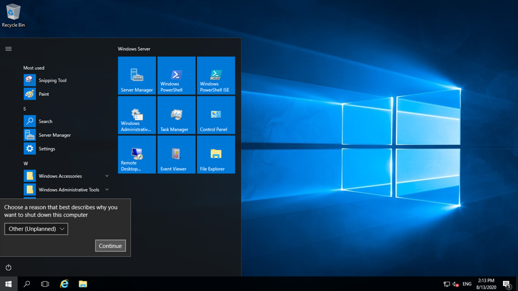Click the Windows Start button
The width and height of the screenshot is (518, 291).
coord(9,284)
